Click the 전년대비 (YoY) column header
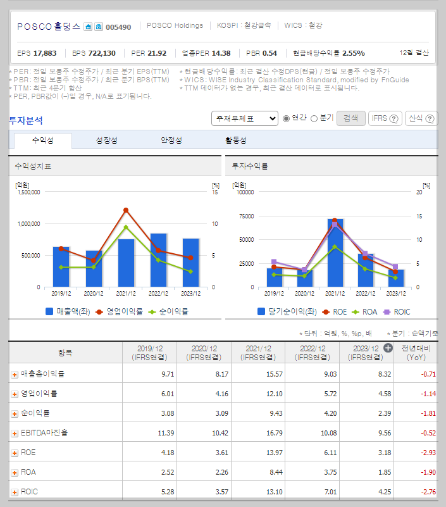 coord(416,353)
